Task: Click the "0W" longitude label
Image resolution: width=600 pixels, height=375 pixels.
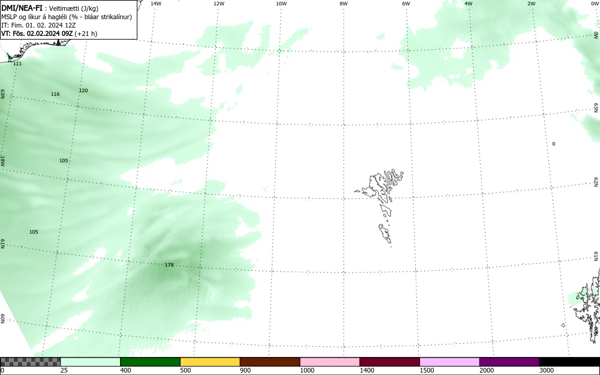Action: click(594, 4)
